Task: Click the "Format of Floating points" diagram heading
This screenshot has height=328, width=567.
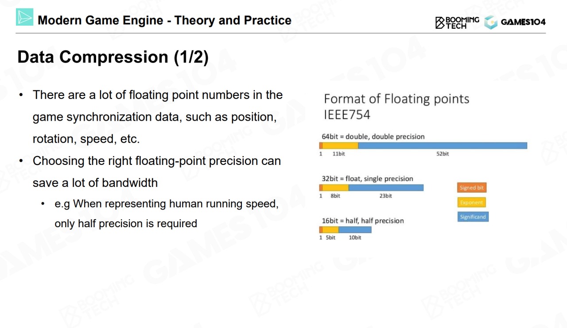Action: pos(396,99)
